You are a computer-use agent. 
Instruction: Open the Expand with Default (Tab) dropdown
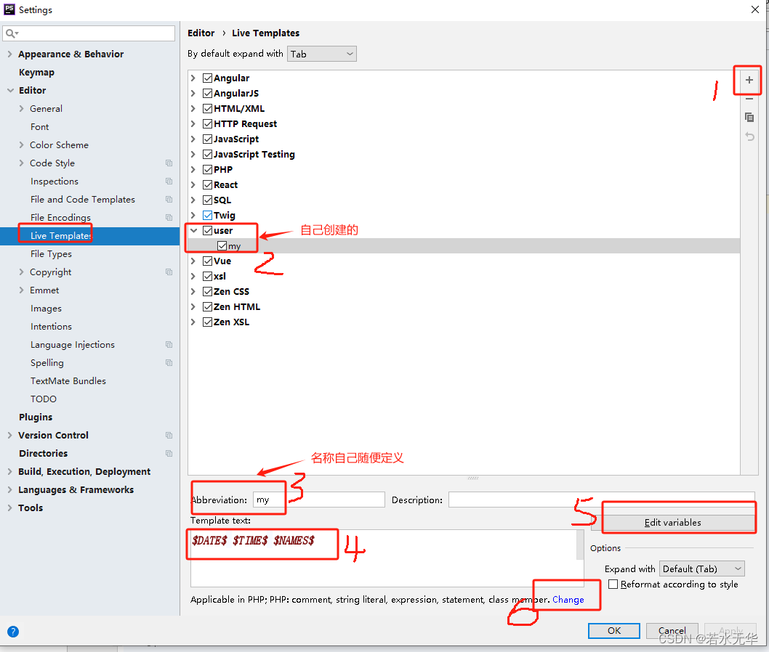coord(701,569)
